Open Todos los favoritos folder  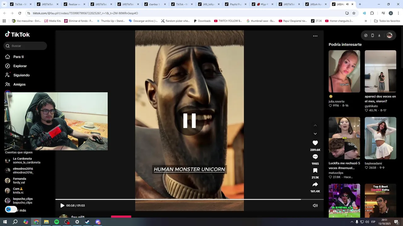pos(387,21)
